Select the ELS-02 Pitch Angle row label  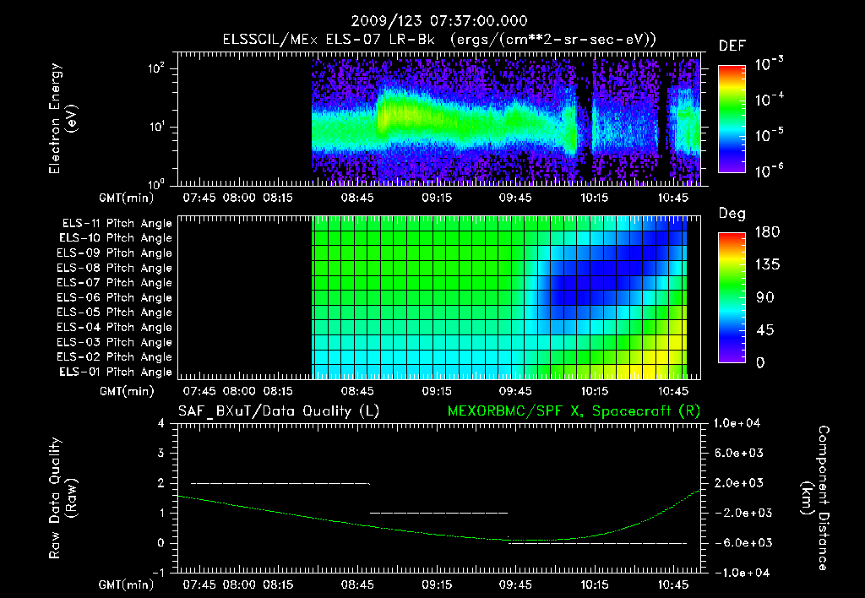point(114,357)
